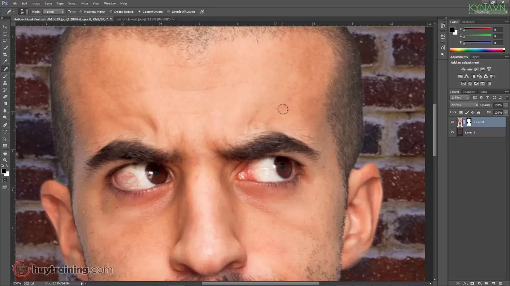This screenshot has height=286, width=510.
Task: Select the Elliptical Marquee tool
Action: pos(5,34)
